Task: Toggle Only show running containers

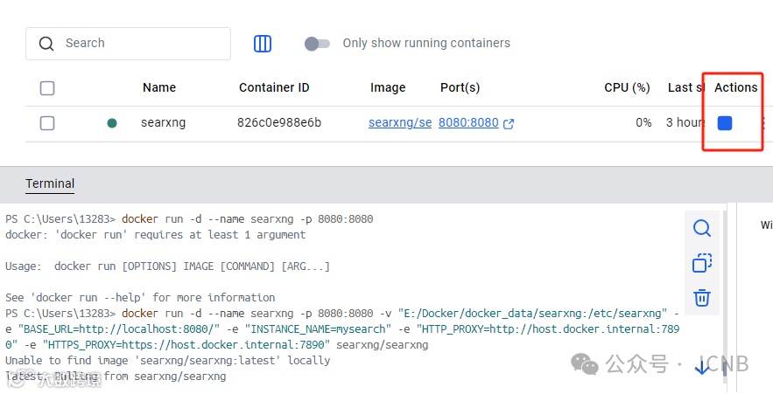Action: click(316, 44)
